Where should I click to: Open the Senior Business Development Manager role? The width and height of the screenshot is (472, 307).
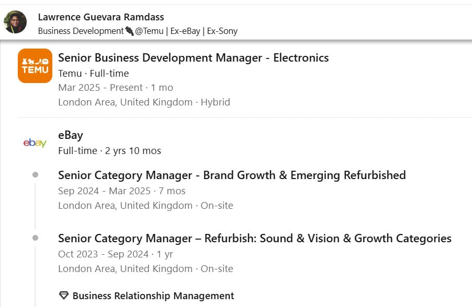click(193, 57)
